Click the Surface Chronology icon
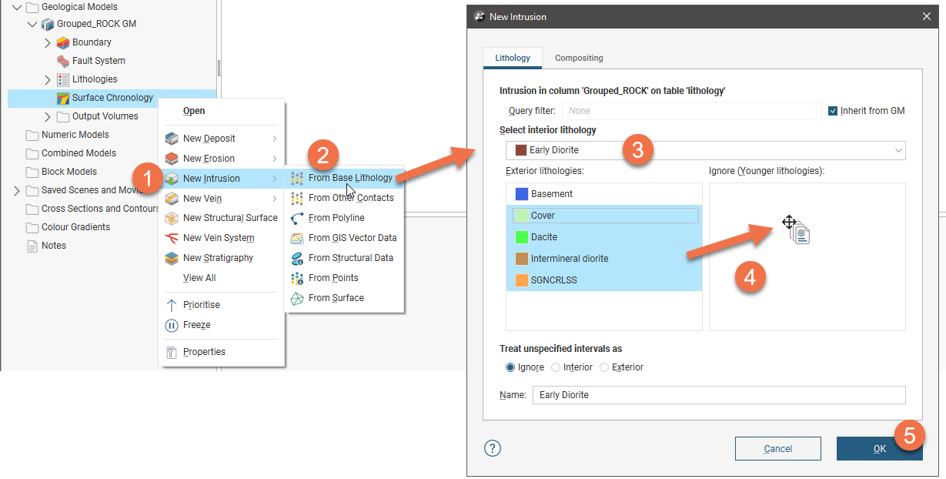The image size is (946, 479). pyautogui.click(x=63, y=98)
